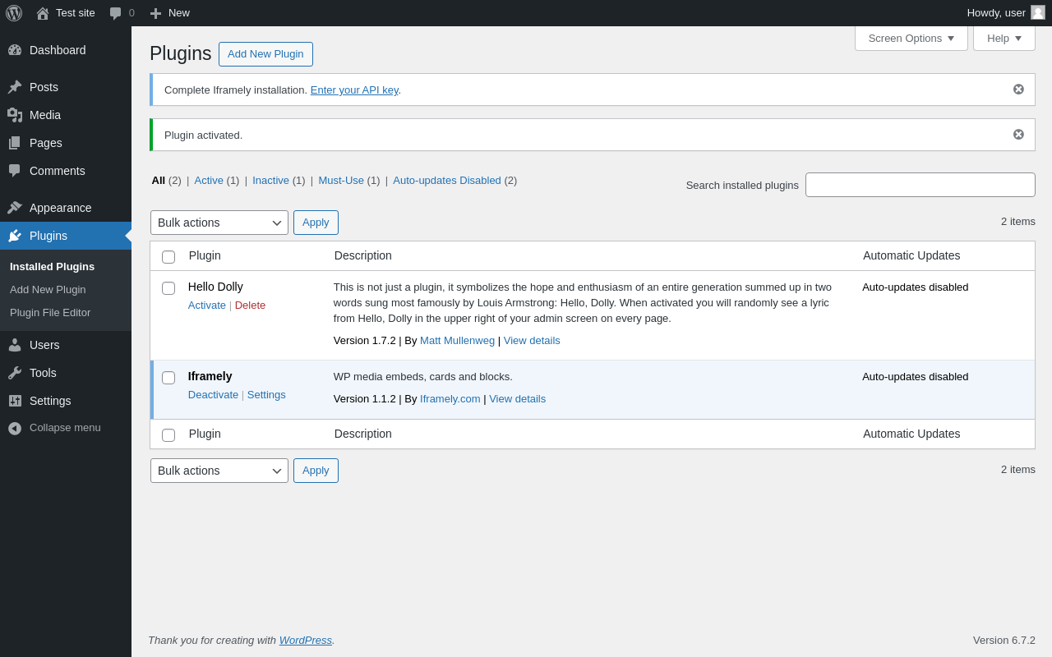This screenshot has width=1052, height=657.
Task: Click the Search installed plugins field
Action: pyautogui.click(x=920, y=185)
